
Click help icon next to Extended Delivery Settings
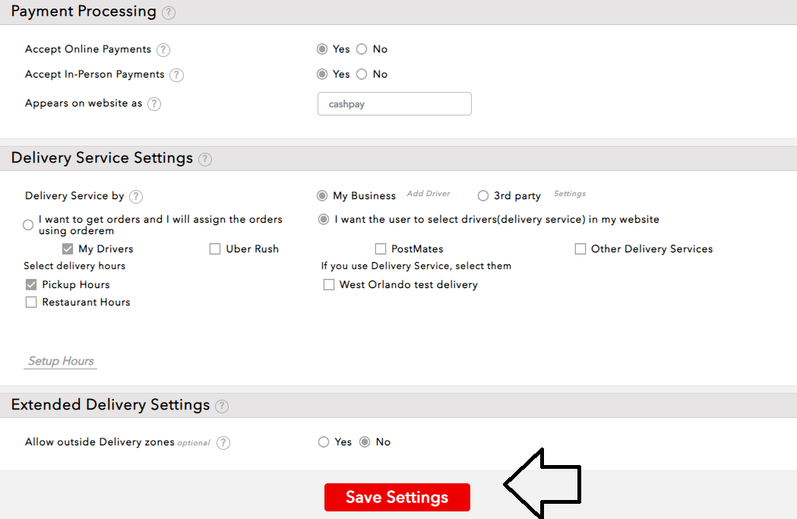click(222, 407)
